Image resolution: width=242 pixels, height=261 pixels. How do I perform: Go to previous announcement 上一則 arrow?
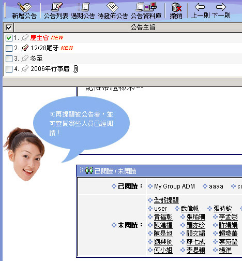(200, 7)
